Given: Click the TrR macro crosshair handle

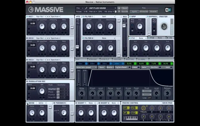Looking at the screenshot, I should point(136,113).
